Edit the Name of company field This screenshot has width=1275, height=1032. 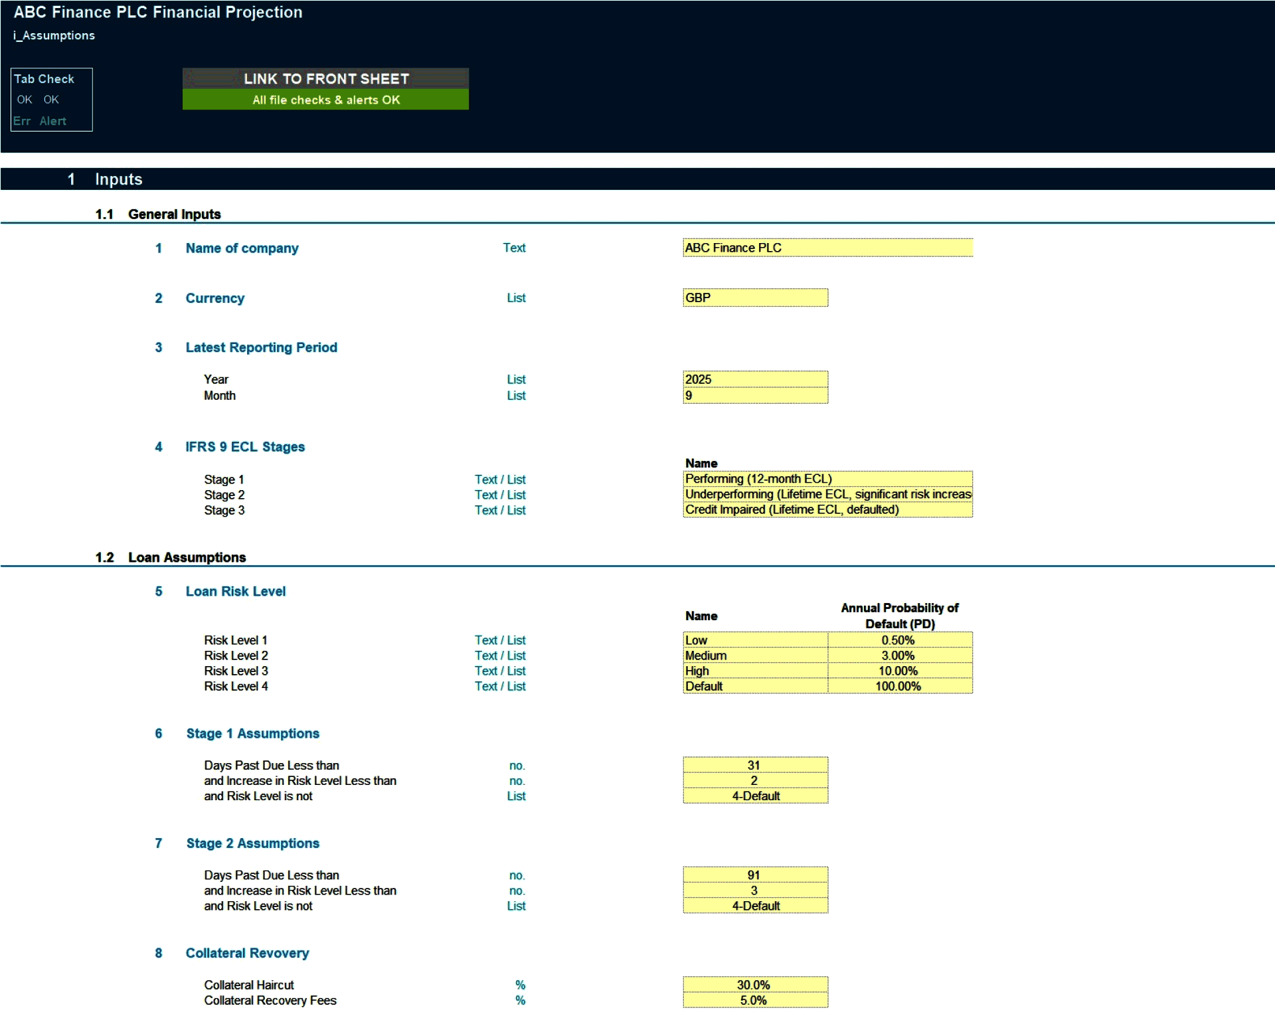tap(827, 247)
